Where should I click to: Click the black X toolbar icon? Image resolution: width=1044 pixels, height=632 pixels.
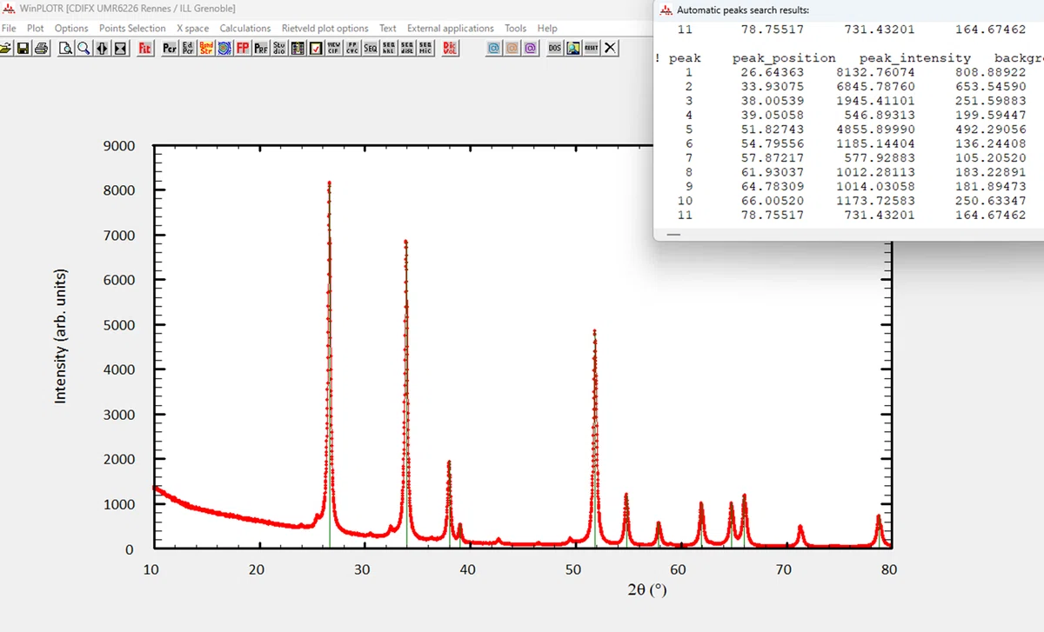coord(610,48)
